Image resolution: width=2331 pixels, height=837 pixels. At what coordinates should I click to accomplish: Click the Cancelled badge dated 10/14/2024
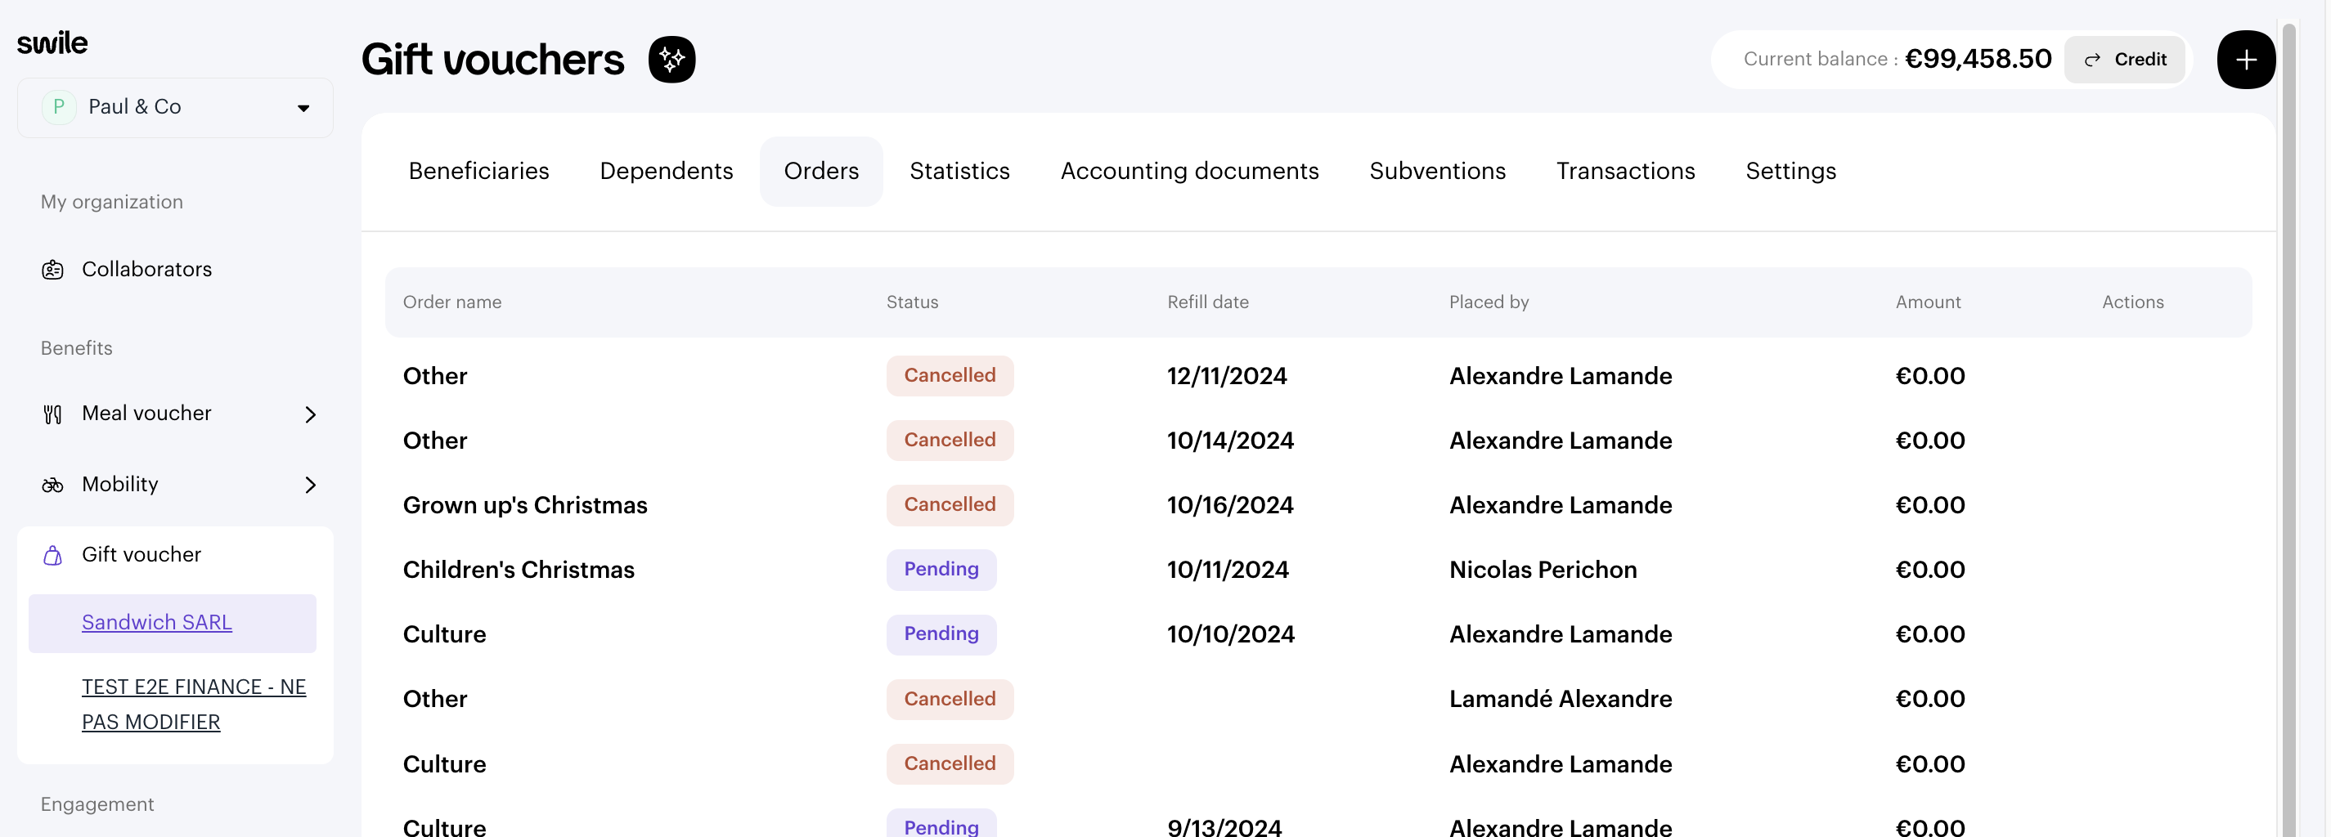(x=950, y=441)
